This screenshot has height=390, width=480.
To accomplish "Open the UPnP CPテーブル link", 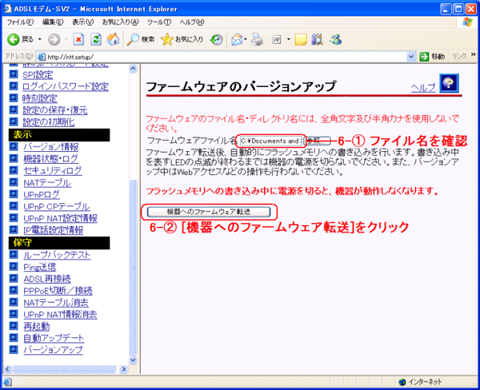I will [57, 206].
